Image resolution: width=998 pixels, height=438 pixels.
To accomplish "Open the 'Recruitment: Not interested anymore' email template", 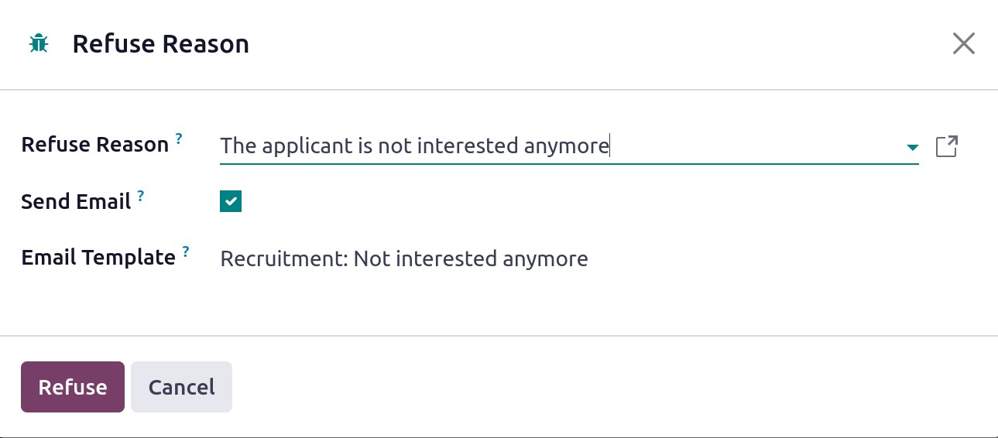I will point(404,258).
